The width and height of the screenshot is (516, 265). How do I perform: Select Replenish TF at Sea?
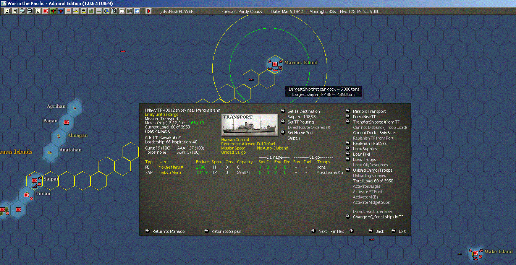click(x=370, y=143)
